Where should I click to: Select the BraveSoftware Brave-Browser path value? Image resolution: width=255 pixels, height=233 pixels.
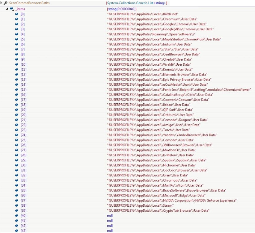pyautogui.click(x=166, y=191)
